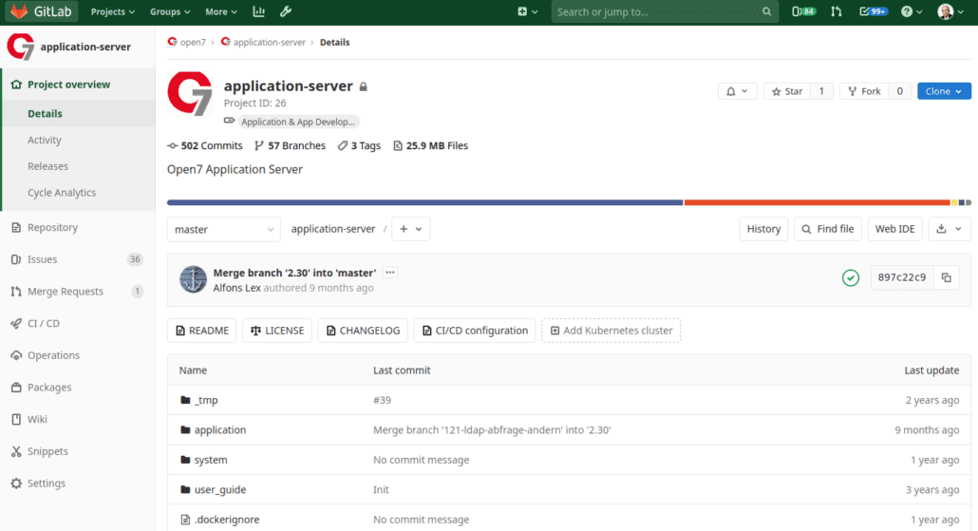Image resolution: width=978 pixels, height=531 pixels.
Task: Click the blue segment of the languages bar
Action: pos(424,202)
